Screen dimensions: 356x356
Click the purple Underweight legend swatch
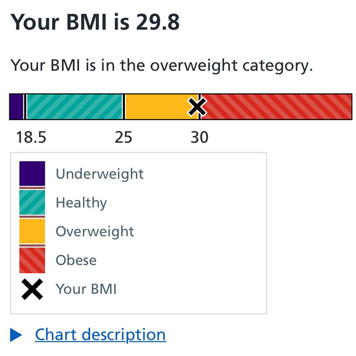point(32,174)
